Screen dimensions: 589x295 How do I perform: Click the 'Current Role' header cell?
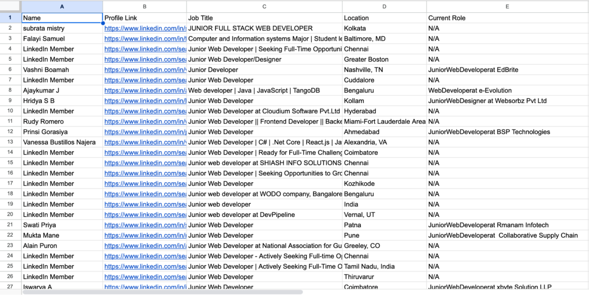tap(508, 18)
